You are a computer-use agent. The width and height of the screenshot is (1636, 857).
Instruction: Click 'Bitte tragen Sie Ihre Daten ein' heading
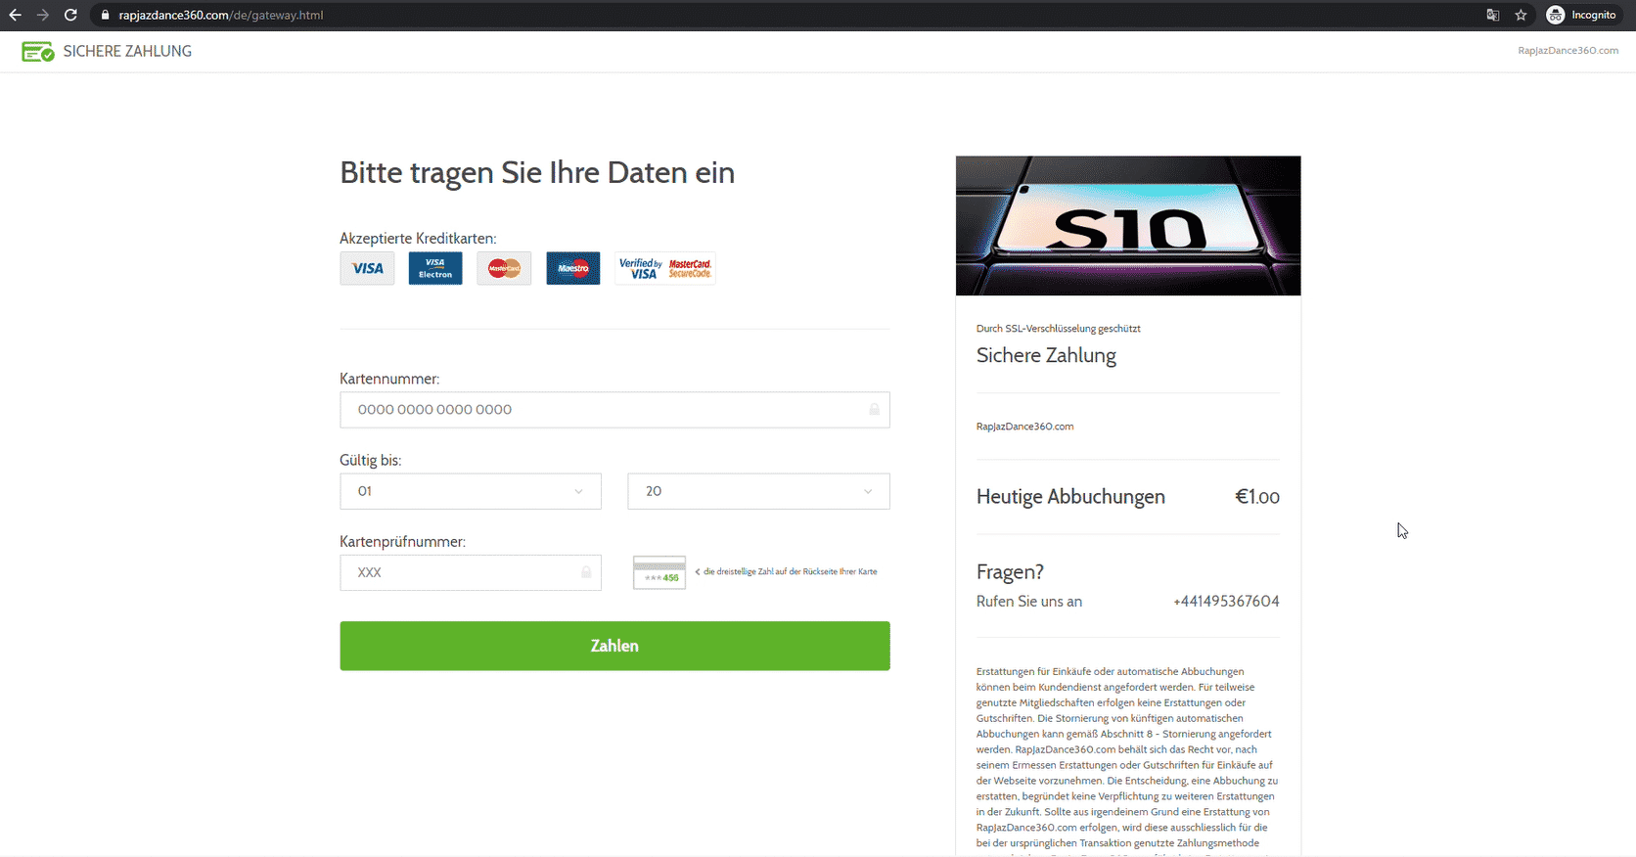coord(537,173)
